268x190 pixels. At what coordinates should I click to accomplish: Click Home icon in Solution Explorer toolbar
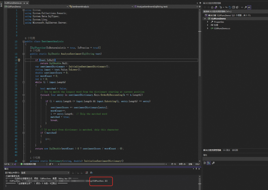(x=212, y=7)
